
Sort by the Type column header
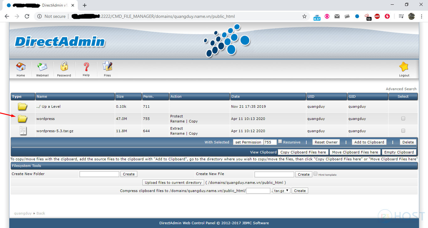coord(23,96)
